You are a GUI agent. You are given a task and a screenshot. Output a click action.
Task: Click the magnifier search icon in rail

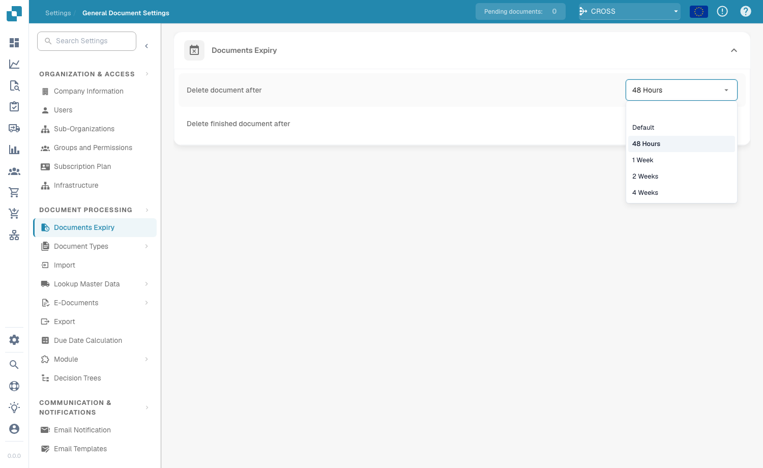(x=14, y=365)
